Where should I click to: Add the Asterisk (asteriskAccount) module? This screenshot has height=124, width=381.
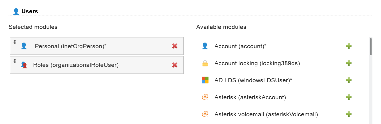tap(348, 97)
